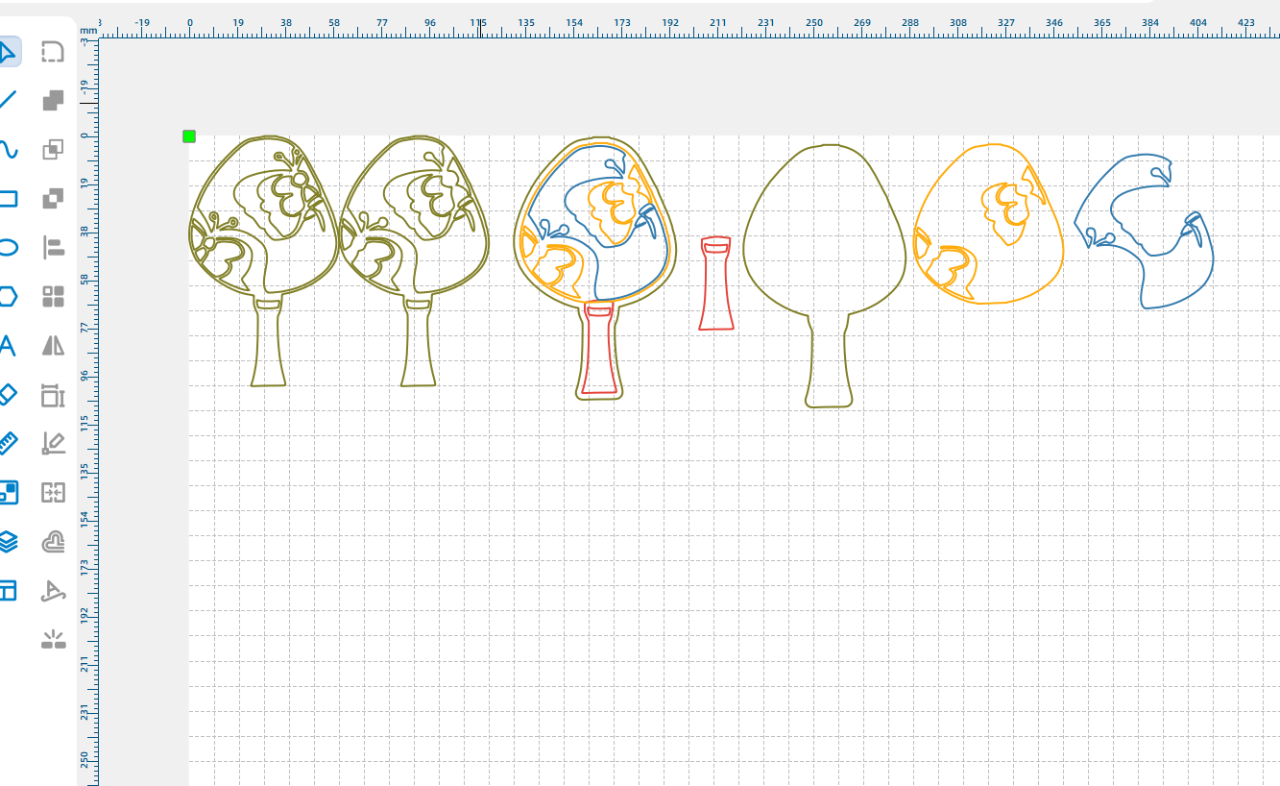Select the rectangle shape tool
1280x786 pixels.
(7, 199)
